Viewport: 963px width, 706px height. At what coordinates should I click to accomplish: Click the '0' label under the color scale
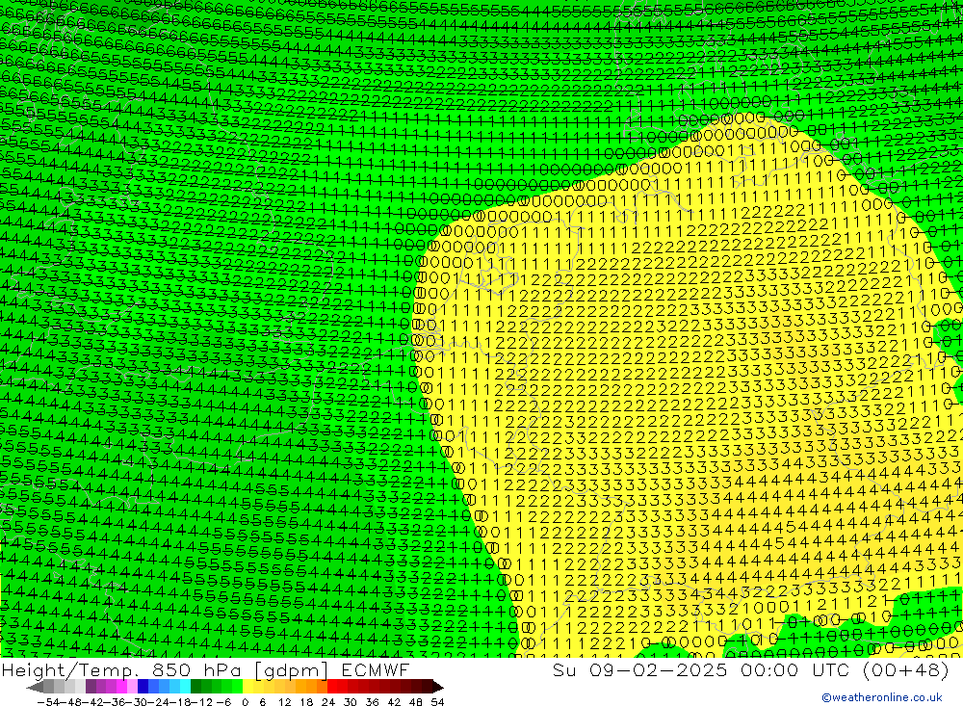[x=245, y=702]
